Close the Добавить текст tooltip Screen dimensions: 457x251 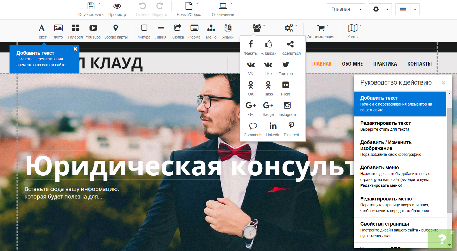click(75, 49)
